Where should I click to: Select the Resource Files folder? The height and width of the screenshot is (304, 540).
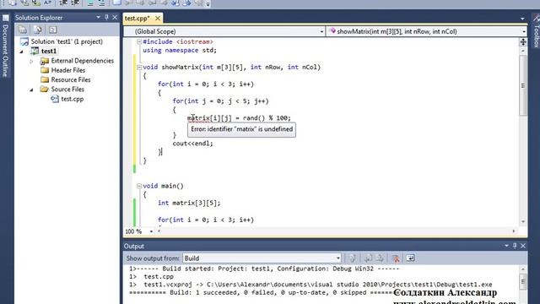pyautogui.click(x=71, y=79)
